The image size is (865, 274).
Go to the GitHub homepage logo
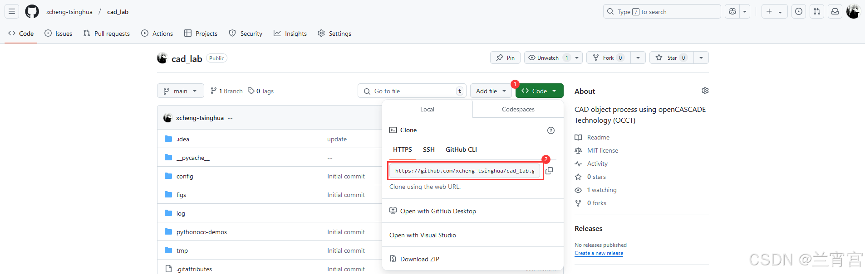click(32, 11)
